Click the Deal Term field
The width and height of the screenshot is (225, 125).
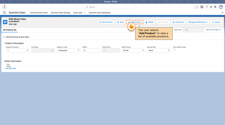(x=193, y=30)
